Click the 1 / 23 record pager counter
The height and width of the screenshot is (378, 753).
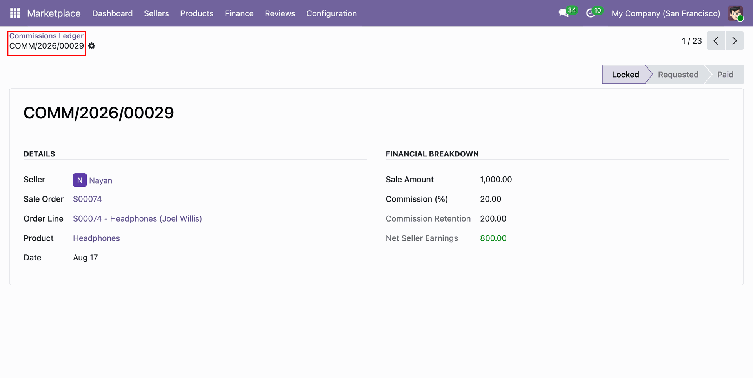692,41
